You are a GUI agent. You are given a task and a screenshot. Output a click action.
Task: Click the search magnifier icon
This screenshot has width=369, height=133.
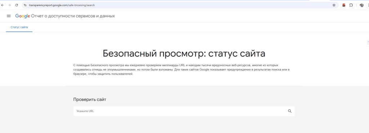pos(290,111)
